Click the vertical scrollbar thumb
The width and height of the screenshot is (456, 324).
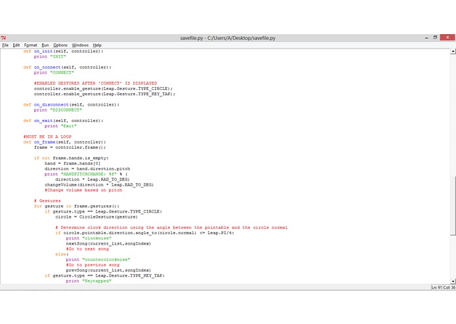pos(453,205)
